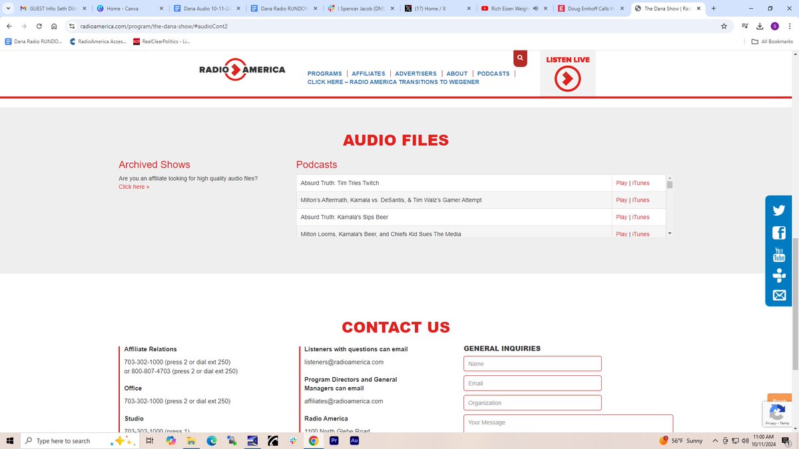This screenshot has width=799, height=449.
Task: Click the sidebar icon above the envelope
Action: click(779, 275)
